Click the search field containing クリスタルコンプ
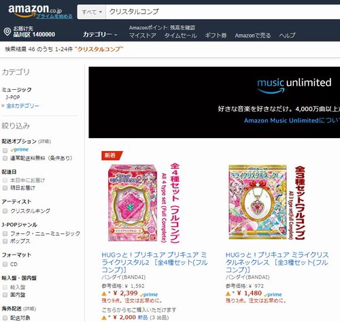This screenshot has height=322, width=340. tap(223, 12)
